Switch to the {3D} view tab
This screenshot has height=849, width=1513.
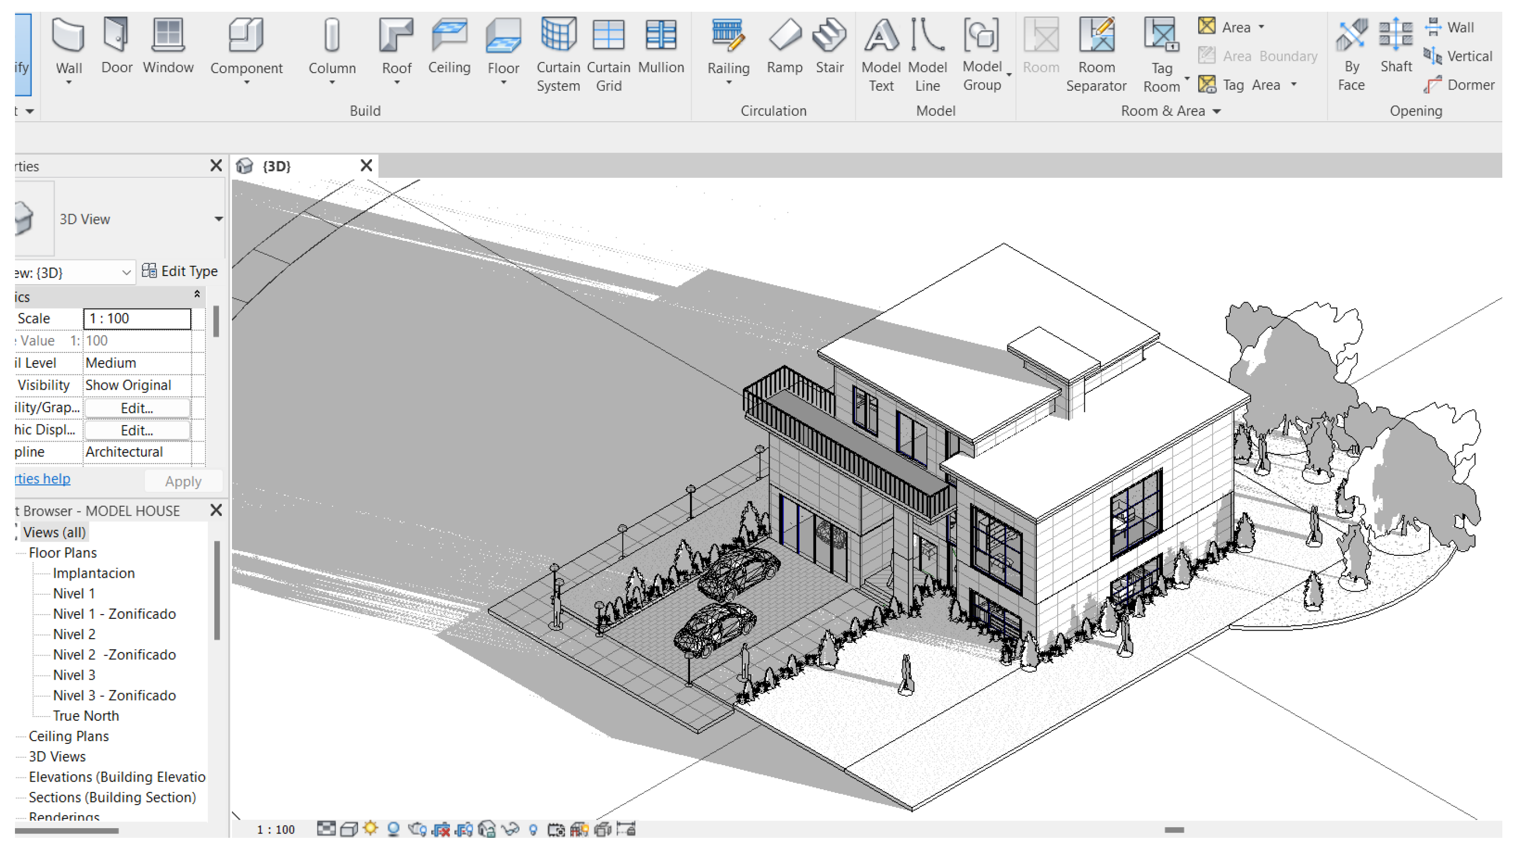(276, 166)
